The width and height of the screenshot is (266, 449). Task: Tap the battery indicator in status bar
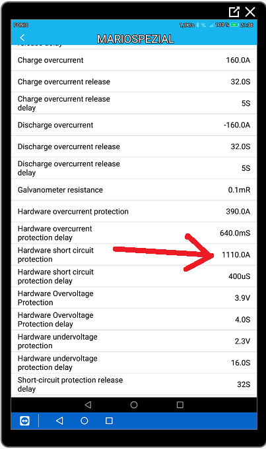(x=234, y=25)
